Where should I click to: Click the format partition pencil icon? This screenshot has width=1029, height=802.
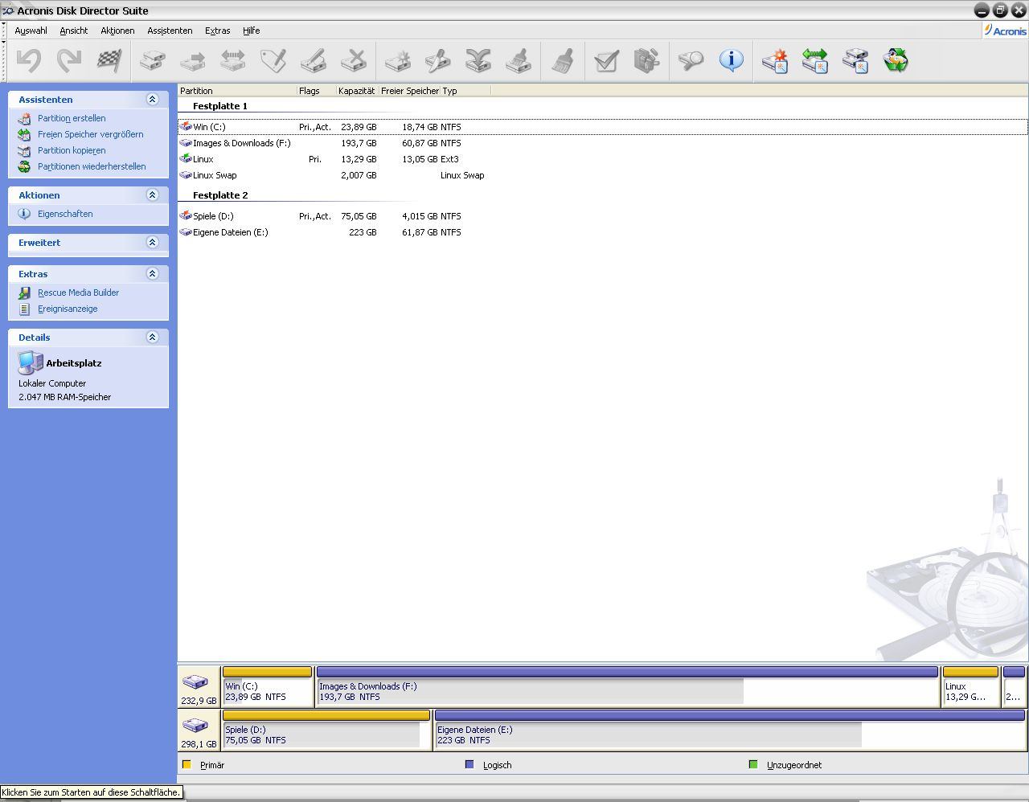click(314, 60)
